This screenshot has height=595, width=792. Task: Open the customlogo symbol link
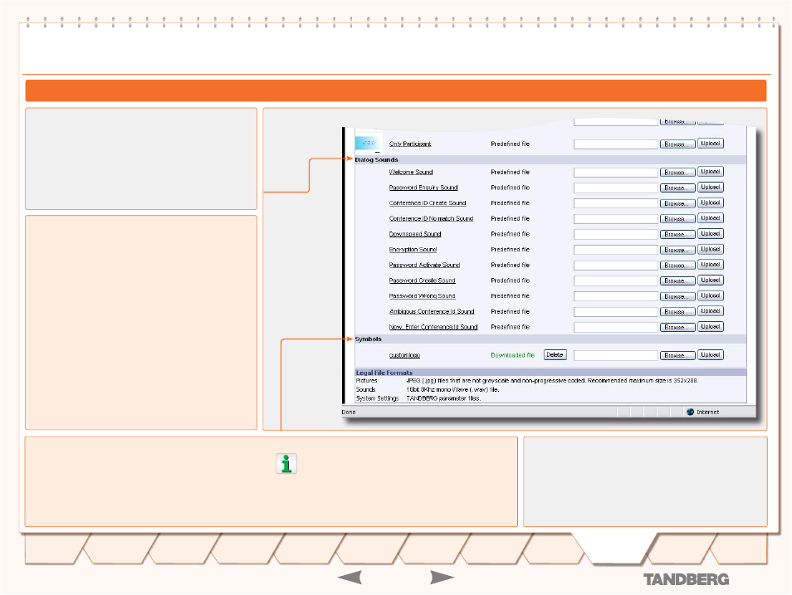click(x=404, y=355)
